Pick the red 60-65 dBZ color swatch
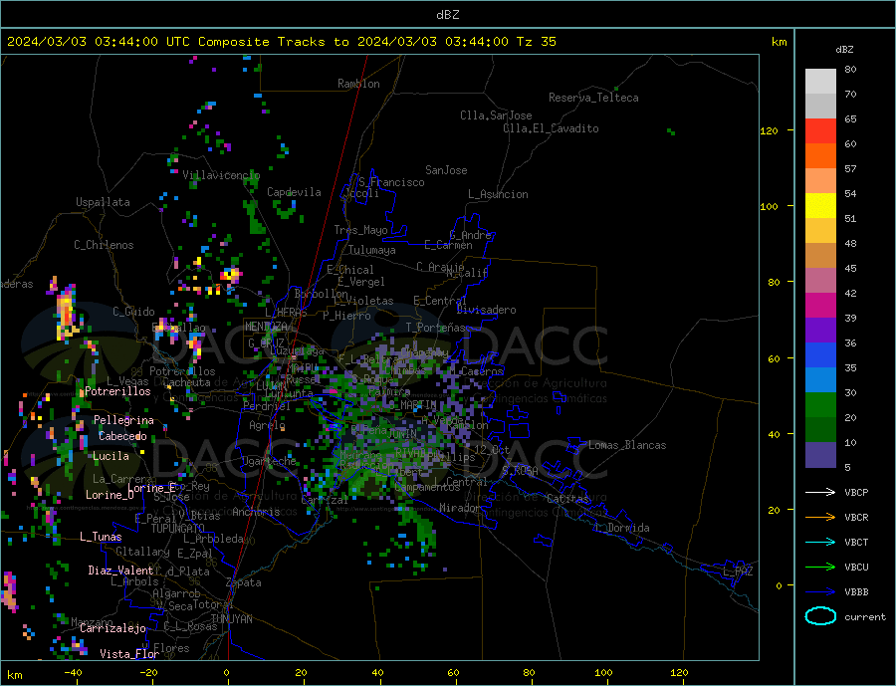 coord(820,130)
